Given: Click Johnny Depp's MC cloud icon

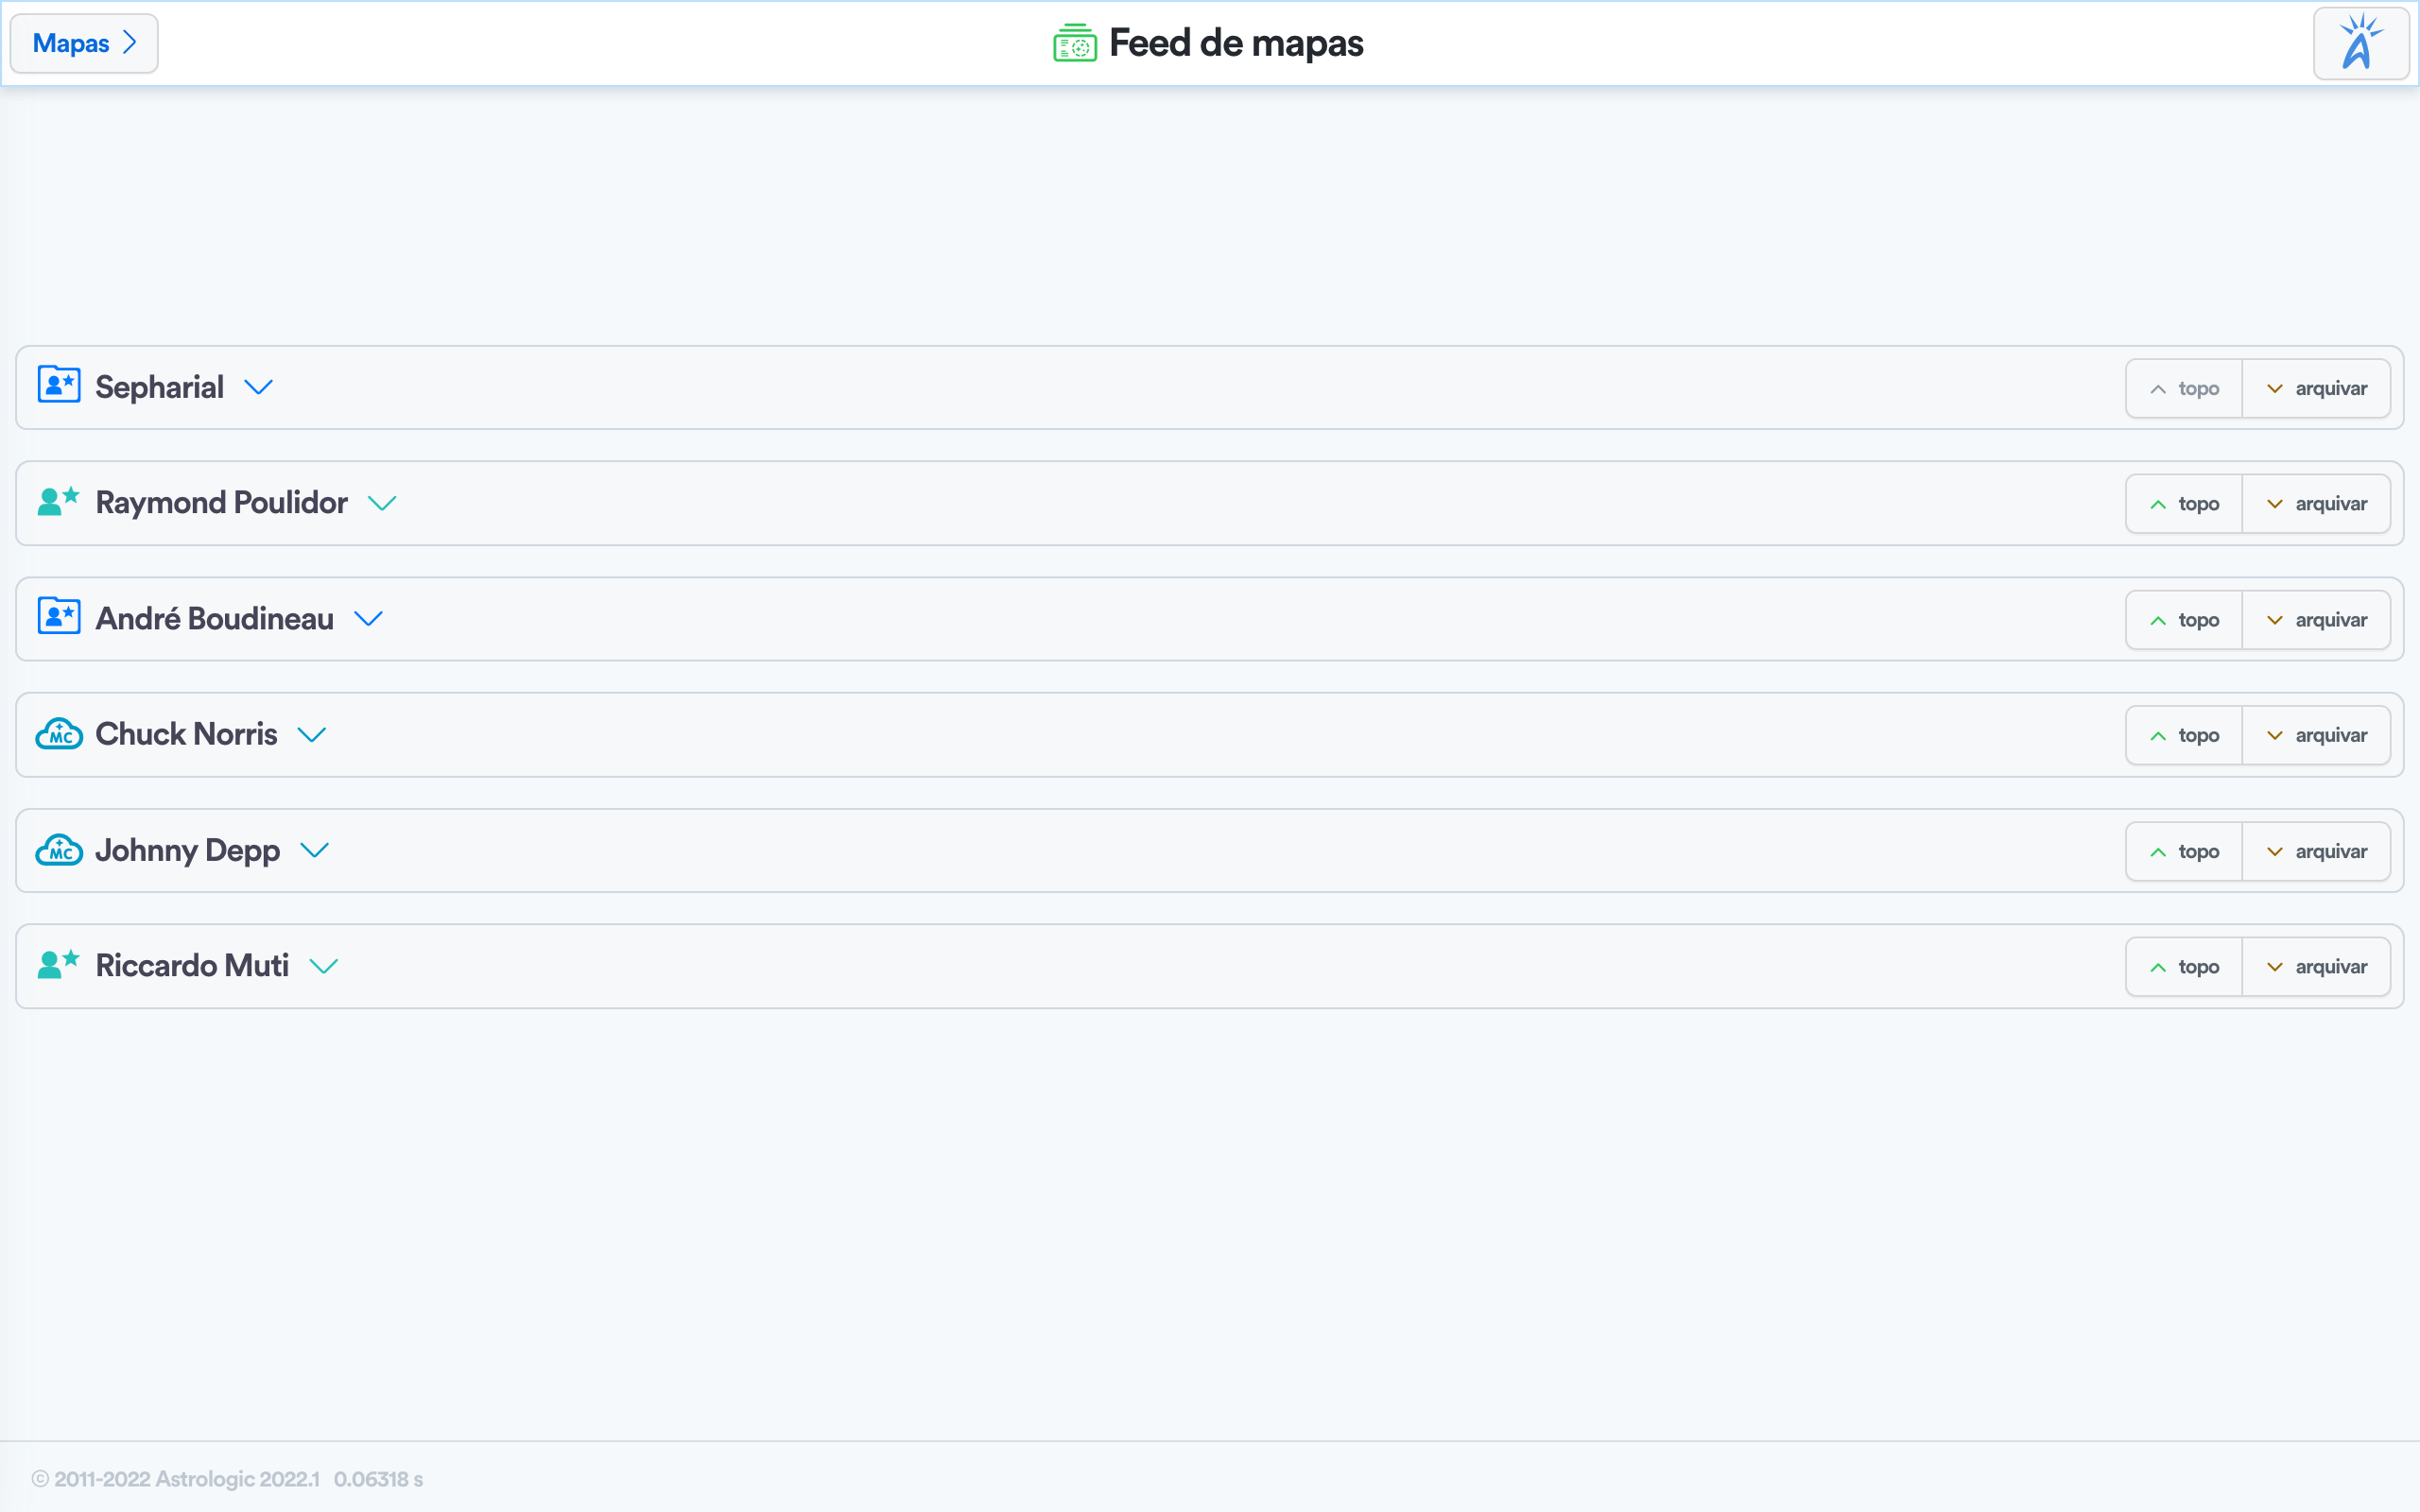Looking at the screenshot, I should 59,849.
